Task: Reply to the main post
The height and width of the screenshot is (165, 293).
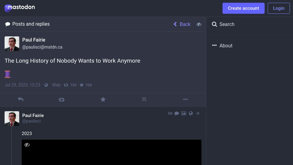Action: (x=20, y=100)
